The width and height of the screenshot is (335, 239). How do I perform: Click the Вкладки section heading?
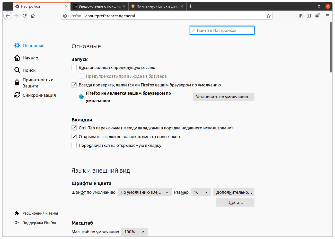[82, 120]
